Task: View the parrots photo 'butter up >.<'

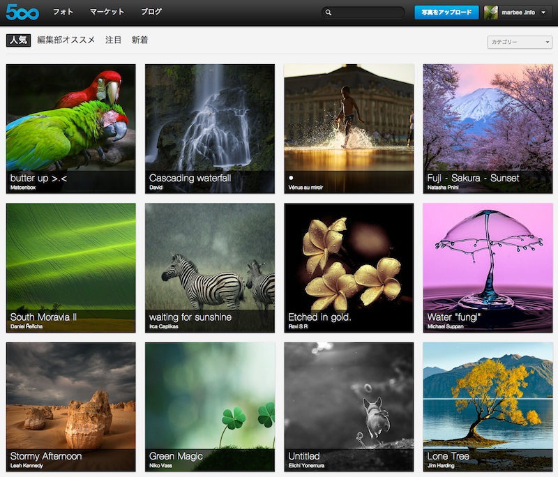Action: (x=70, y=119)
